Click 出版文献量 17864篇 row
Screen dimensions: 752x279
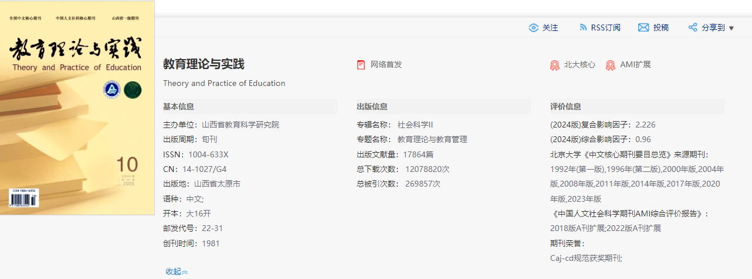395,154
